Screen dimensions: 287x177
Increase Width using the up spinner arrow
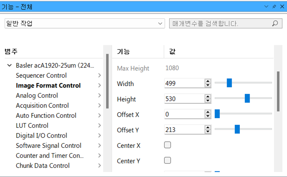point(208,81)
